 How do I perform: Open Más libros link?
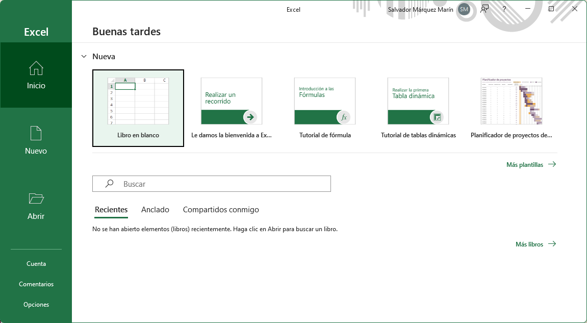[x=529, y=244]
